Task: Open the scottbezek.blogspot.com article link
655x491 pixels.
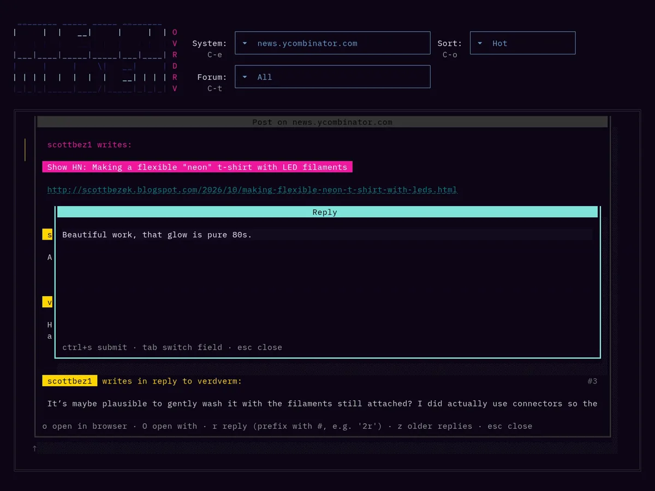Action: coord(252,190)
